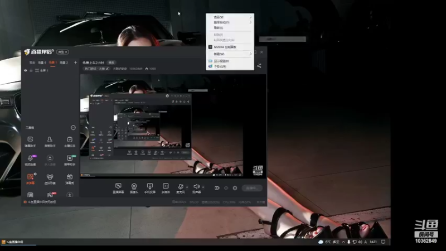Mute the microphone (麦克风) icon
The image size is (446, 251).
tap(180, 187)
